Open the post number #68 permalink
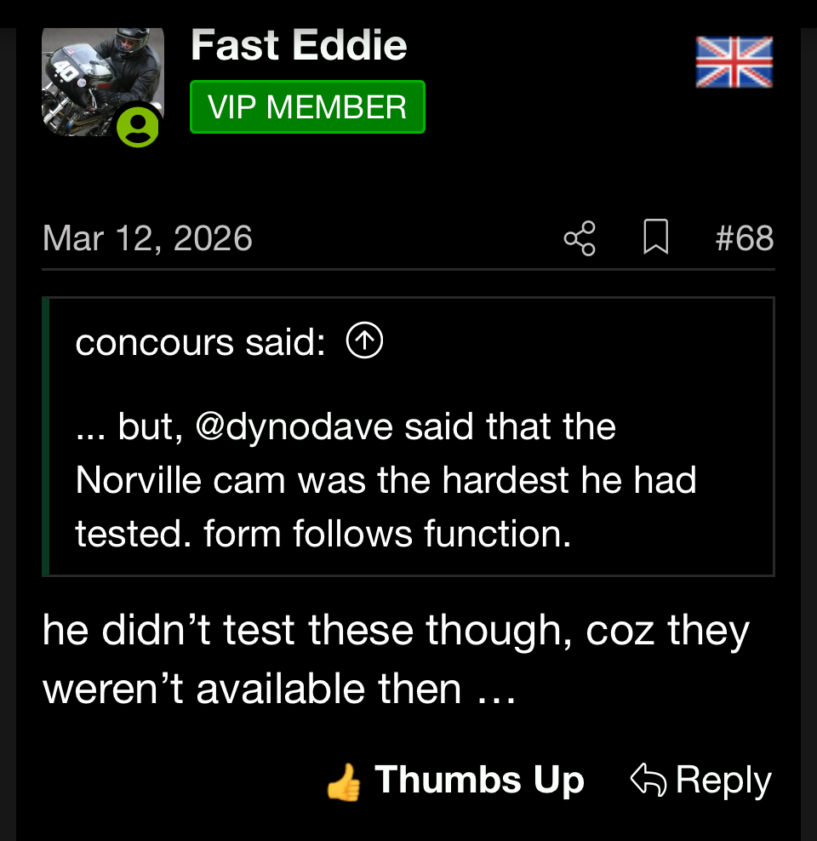The height and width of the screenshot is (841, 817). [745, 238]
